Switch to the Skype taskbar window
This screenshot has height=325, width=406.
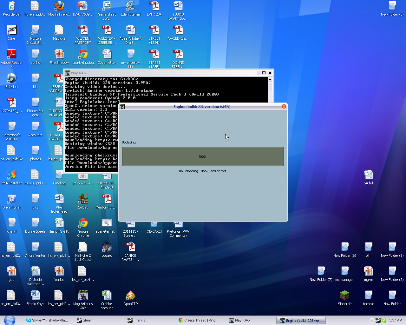(47, 320)
